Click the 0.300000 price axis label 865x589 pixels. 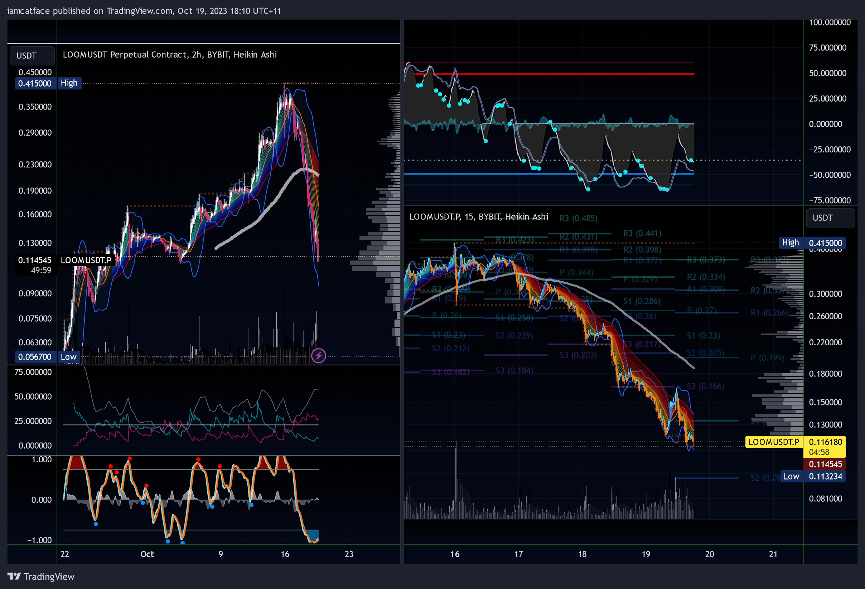coord(825,294)
